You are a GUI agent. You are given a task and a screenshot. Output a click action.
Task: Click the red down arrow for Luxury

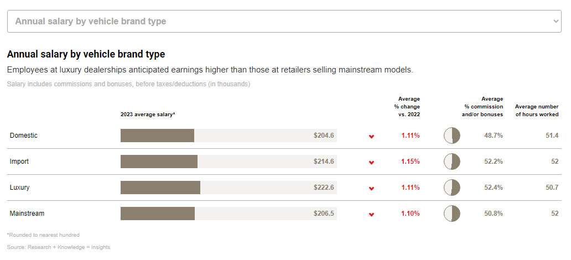click(371, 188)
